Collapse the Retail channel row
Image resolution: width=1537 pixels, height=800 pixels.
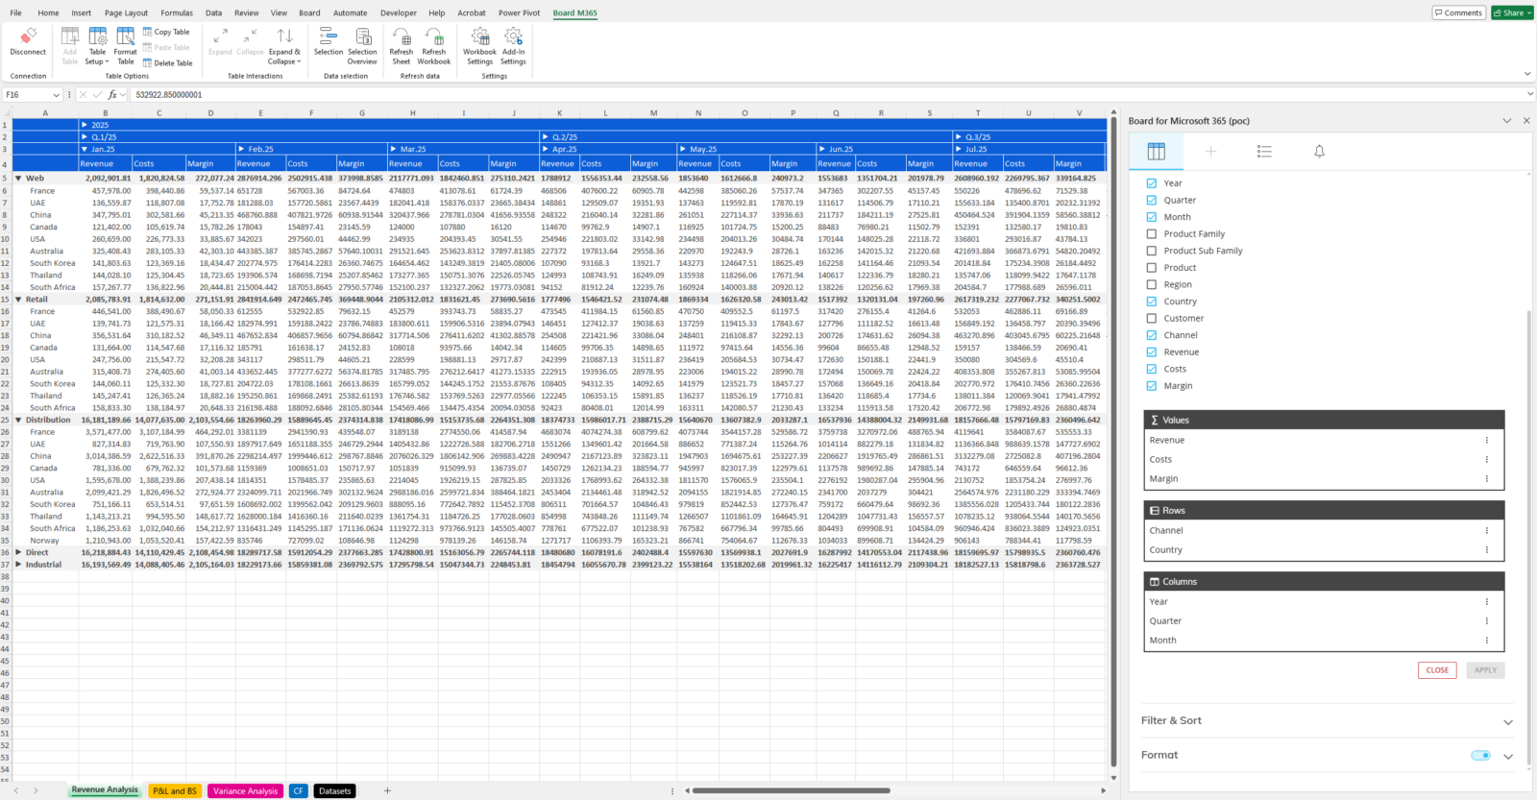(18, 300)
